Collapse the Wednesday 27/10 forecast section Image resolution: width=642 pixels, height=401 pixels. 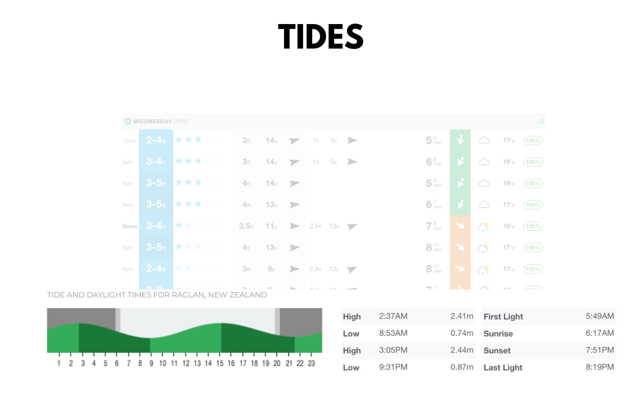pos(128,121)
